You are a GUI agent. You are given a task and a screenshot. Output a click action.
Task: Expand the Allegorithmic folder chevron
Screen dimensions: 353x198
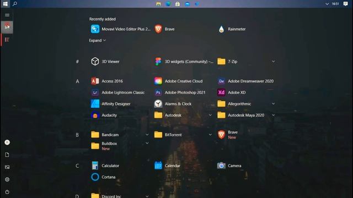pyautogui.click(x=273, y=104)
